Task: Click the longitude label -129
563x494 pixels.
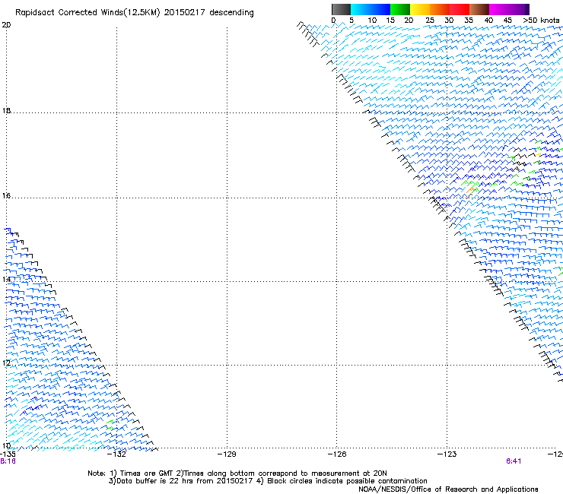Action: (x=227, y=454)
